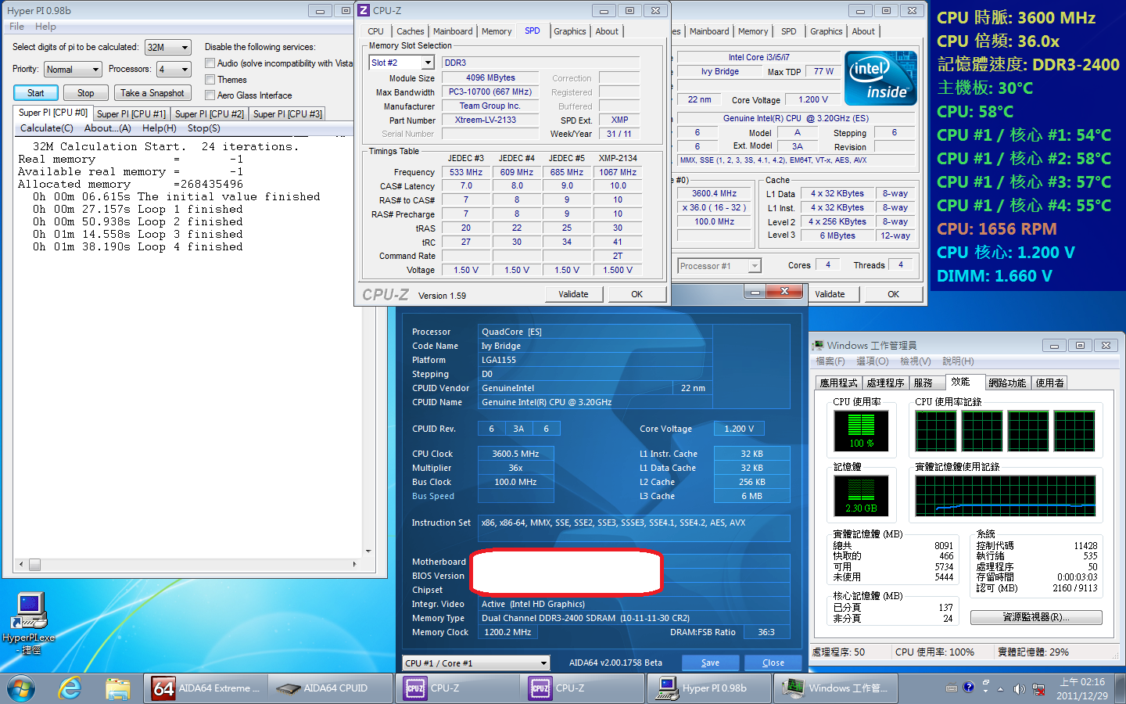
Task: Click the Intel inside logo in CPU-Z
Action: point(880,79)
